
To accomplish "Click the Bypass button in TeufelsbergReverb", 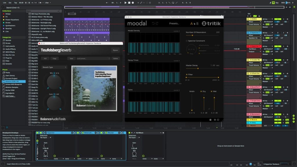I will (116, 50).
